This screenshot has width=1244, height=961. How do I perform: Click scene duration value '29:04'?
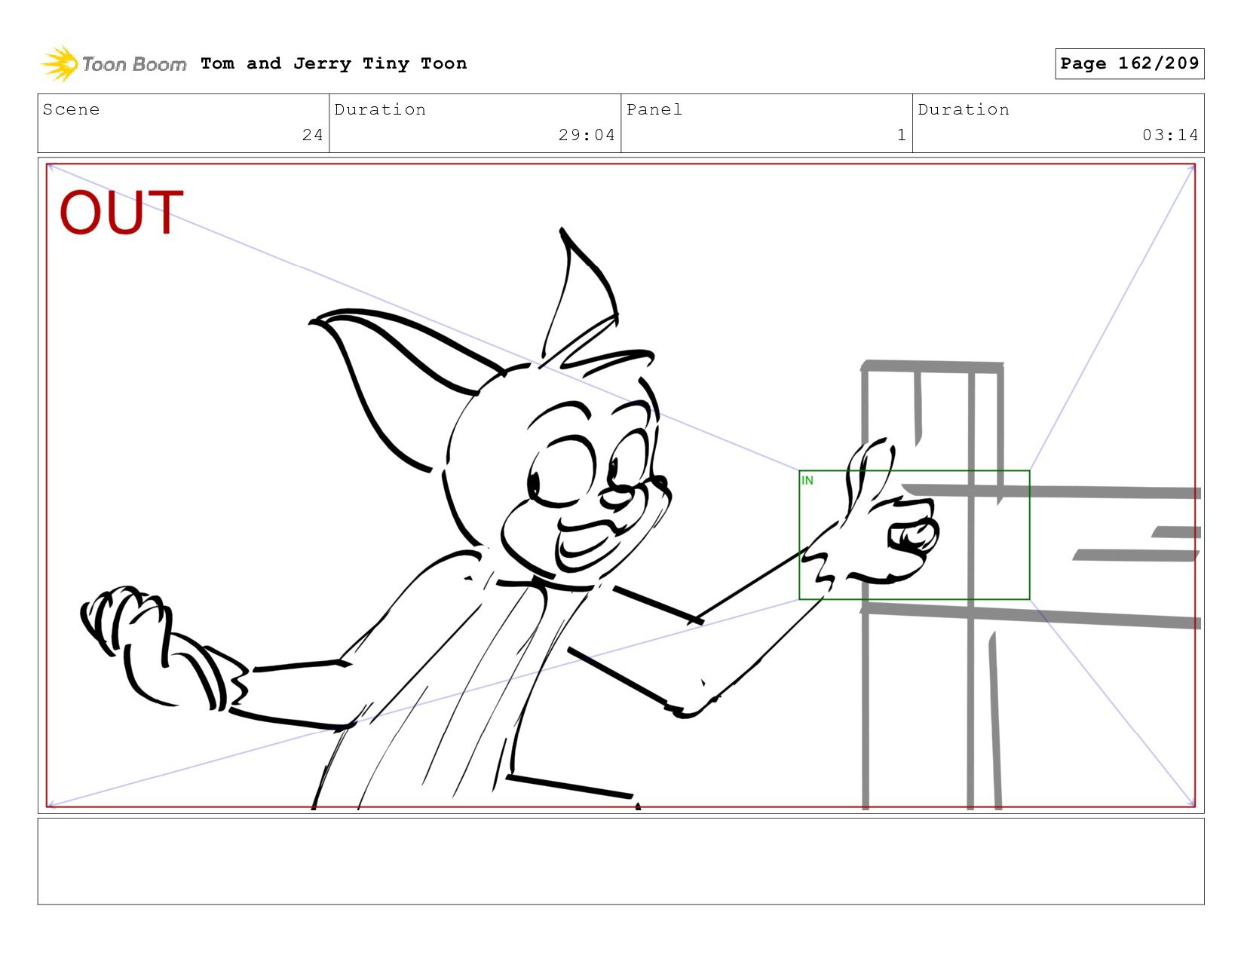click(587, 135)
